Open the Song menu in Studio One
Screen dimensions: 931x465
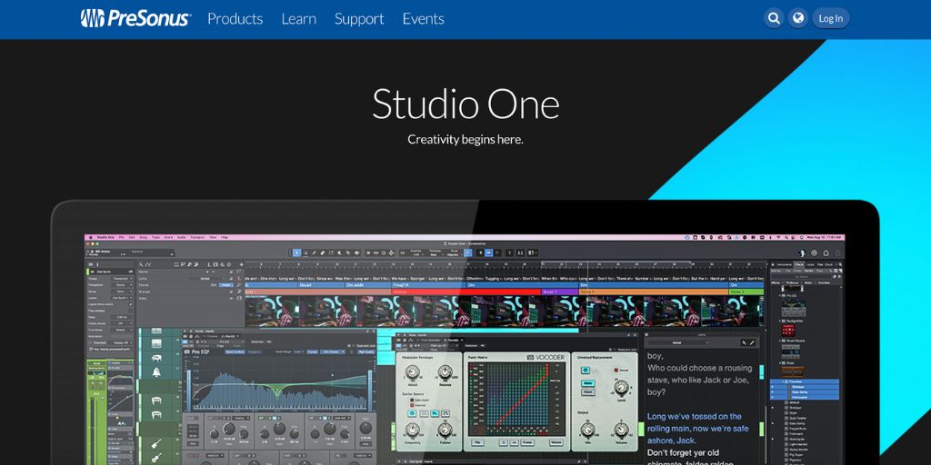coord(143,237)
